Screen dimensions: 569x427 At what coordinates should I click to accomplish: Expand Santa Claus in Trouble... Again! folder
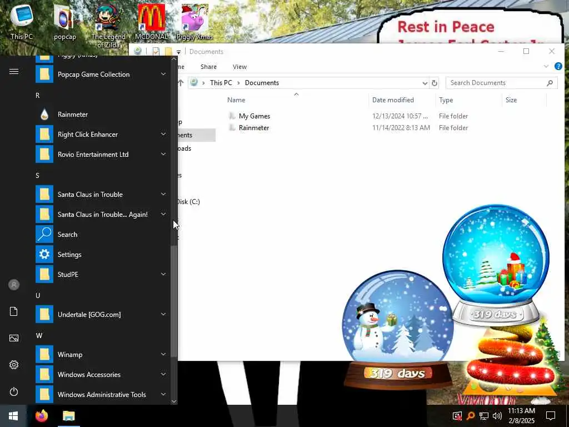(163, 214)
